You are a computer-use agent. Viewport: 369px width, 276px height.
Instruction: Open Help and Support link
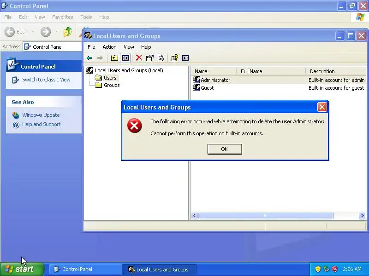(x=42, y=124)
